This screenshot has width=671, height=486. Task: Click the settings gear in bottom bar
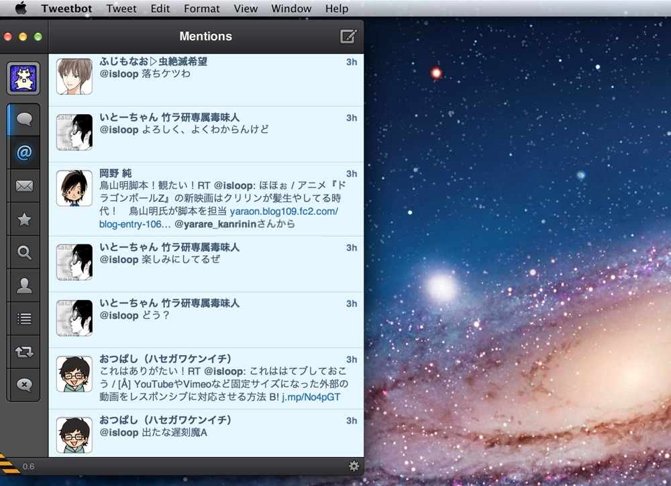354,466
